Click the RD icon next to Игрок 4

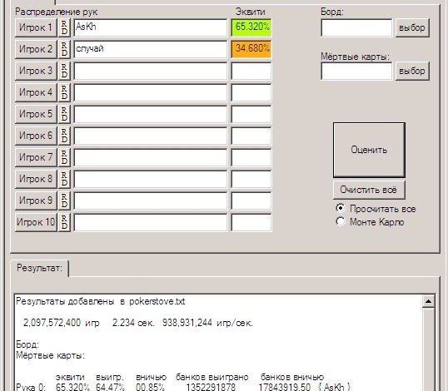click(64, 92)
